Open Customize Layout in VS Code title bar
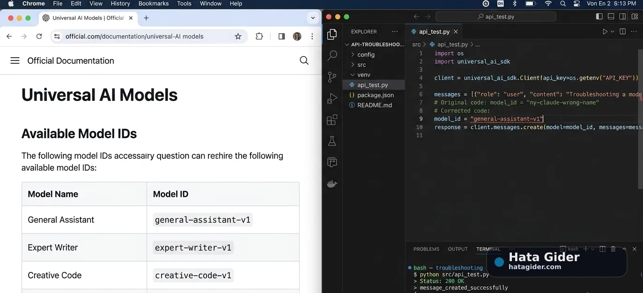The image size is (643, 293). pos(635,16)
